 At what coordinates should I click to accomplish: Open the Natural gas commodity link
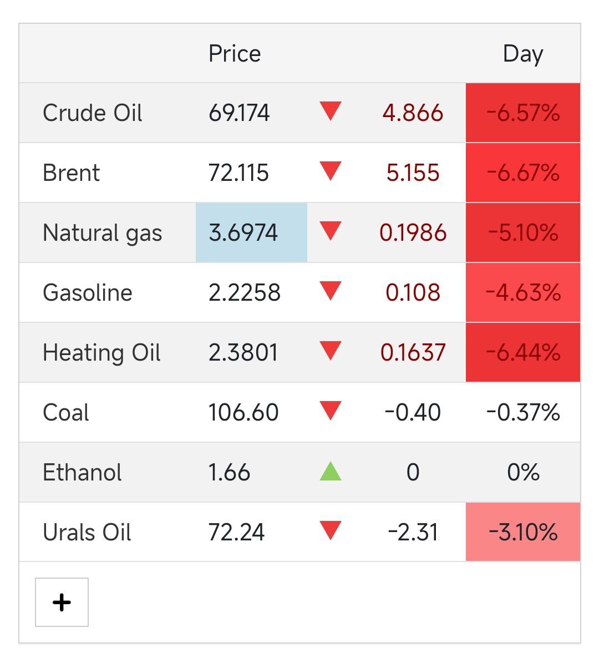tap(103, 233)
